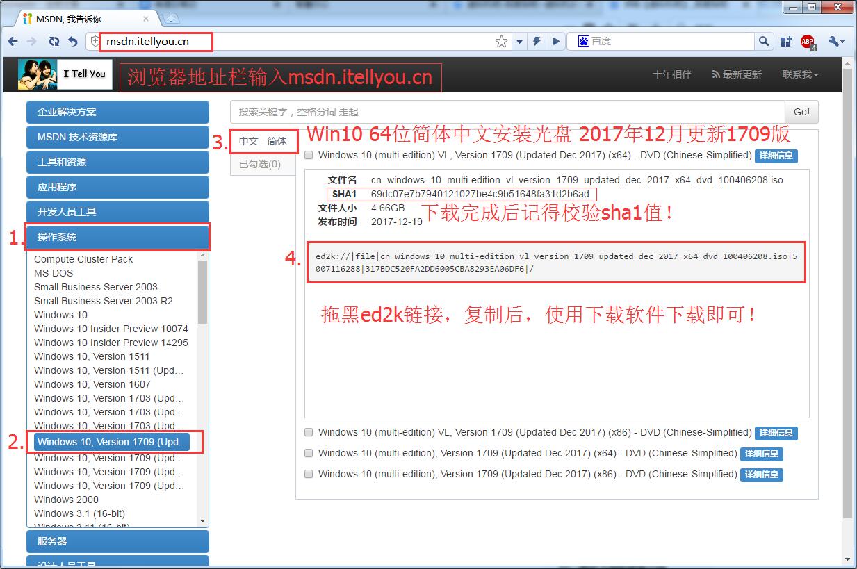857x569 pixels.
Task: Click the ABP Adblock Plus icon
Action: pos(808,42)
